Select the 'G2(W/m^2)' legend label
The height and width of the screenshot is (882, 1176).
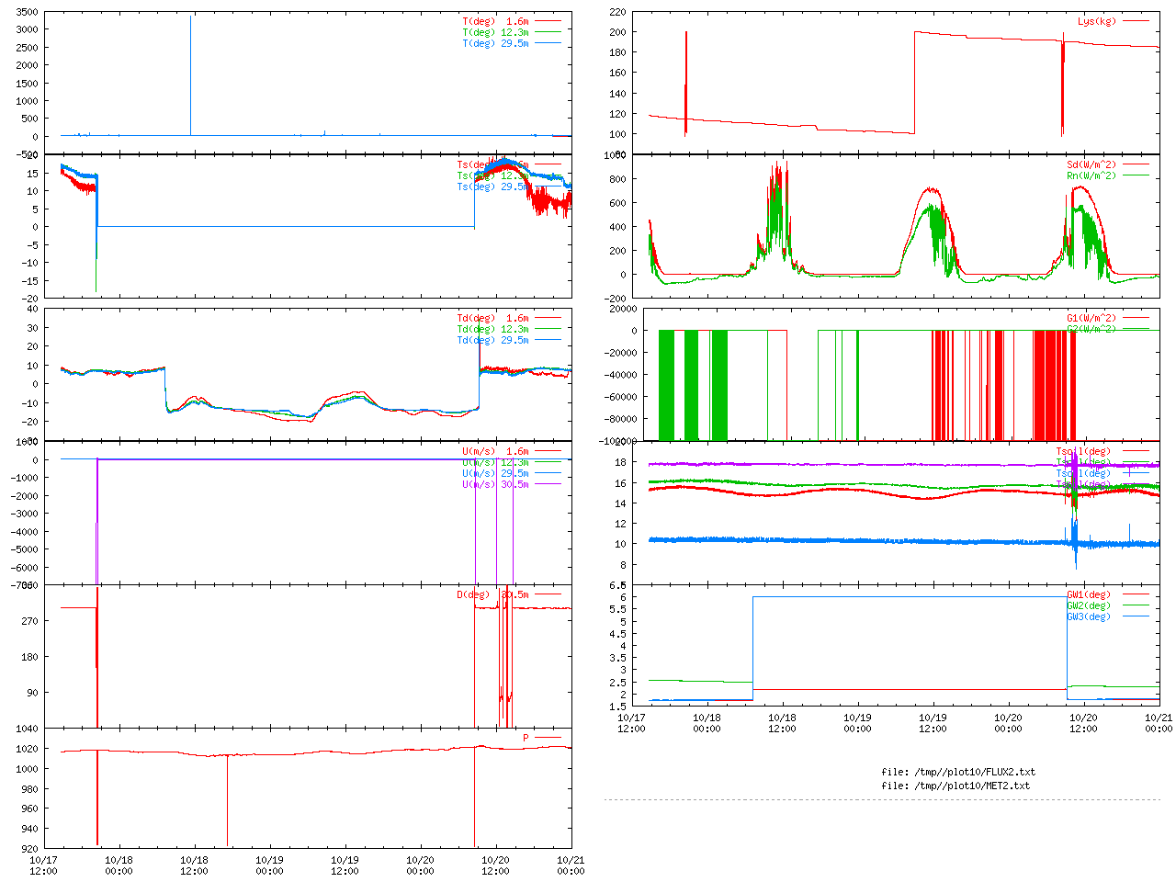(x=1091, y=329)
